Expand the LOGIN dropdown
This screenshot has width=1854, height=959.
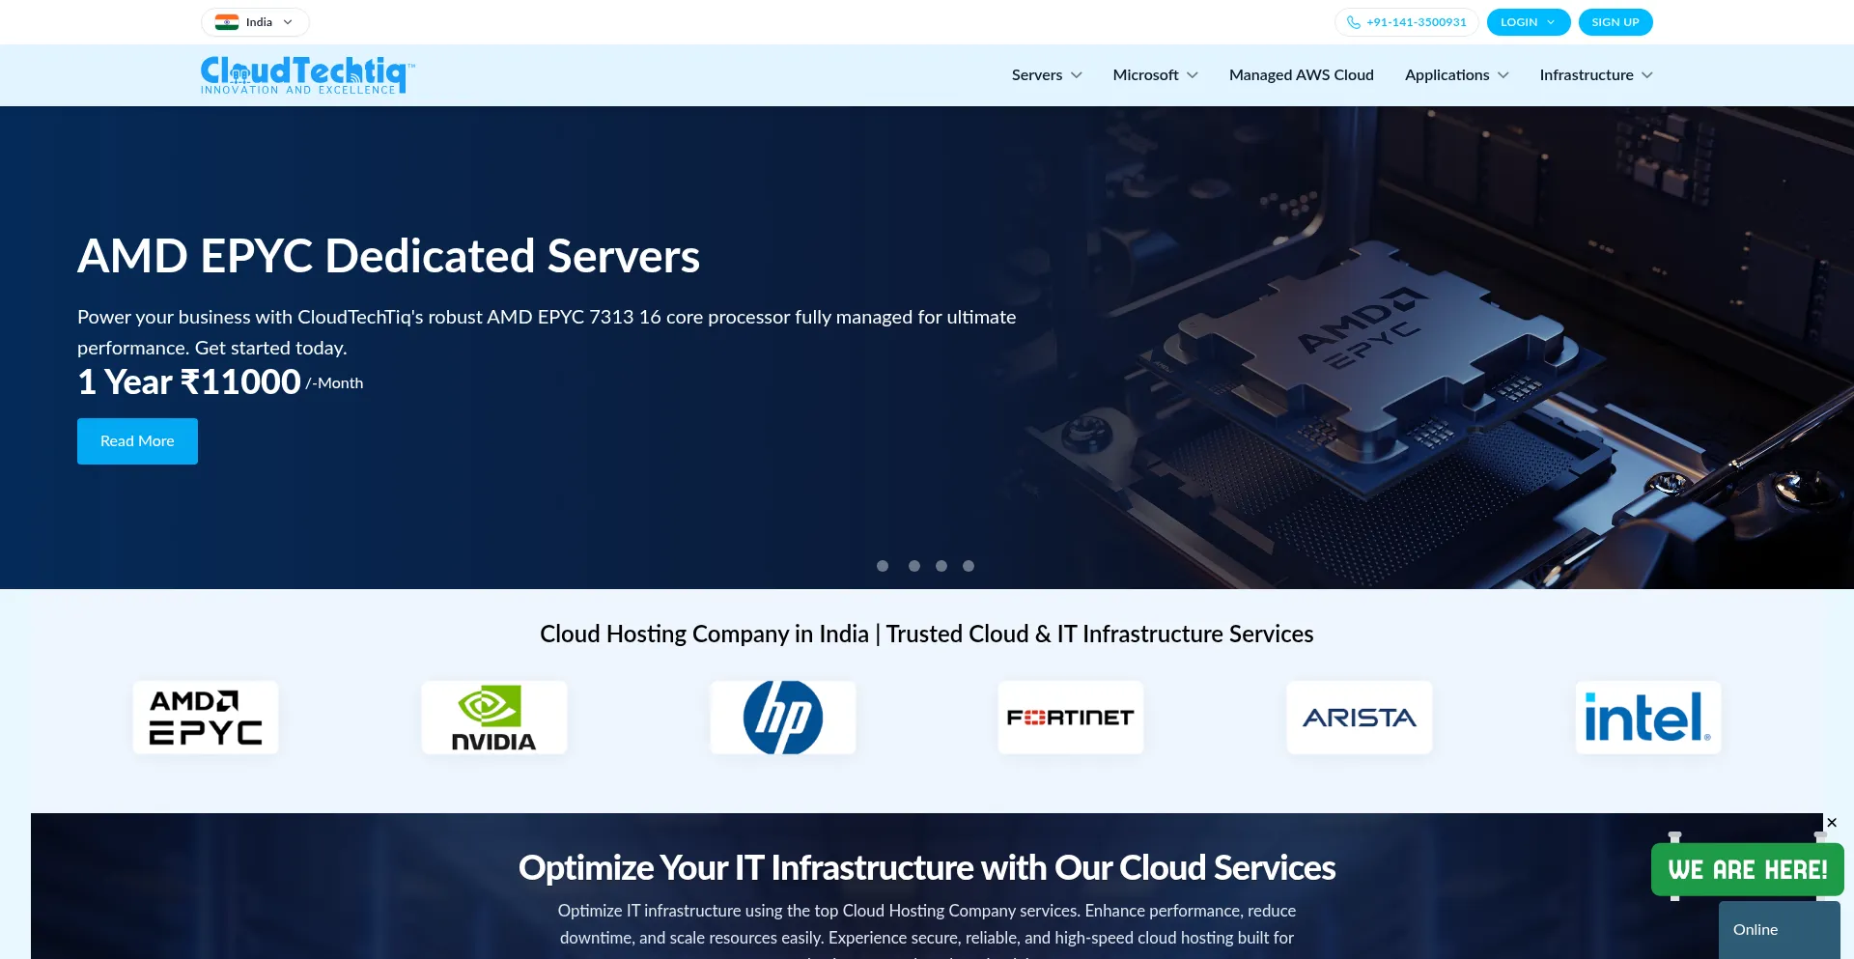point(1528,22)
